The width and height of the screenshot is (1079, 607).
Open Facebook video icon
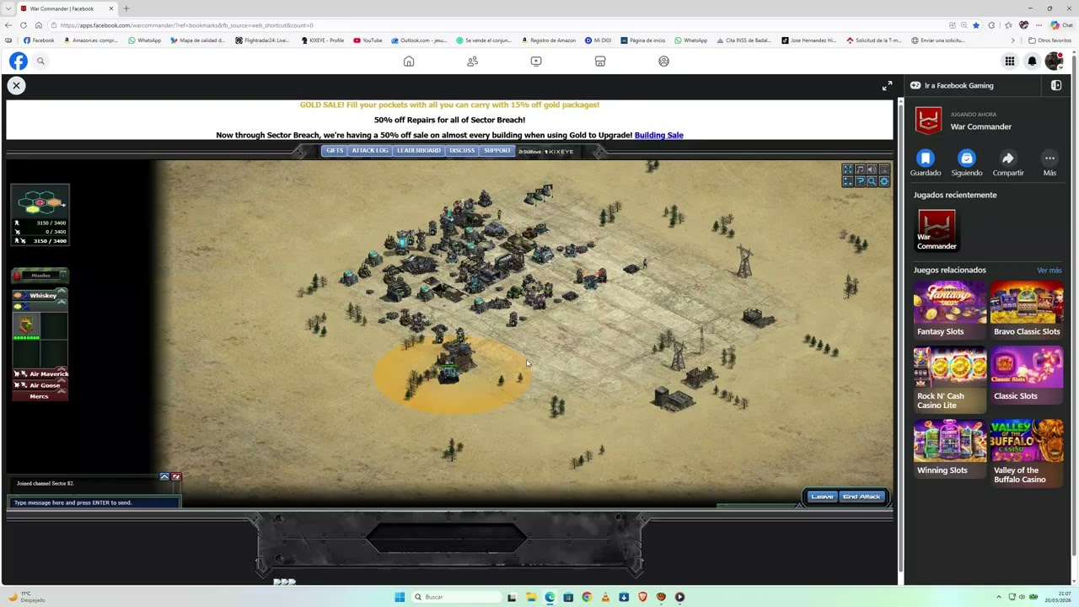pyautogui.click(x=536, y=61)
